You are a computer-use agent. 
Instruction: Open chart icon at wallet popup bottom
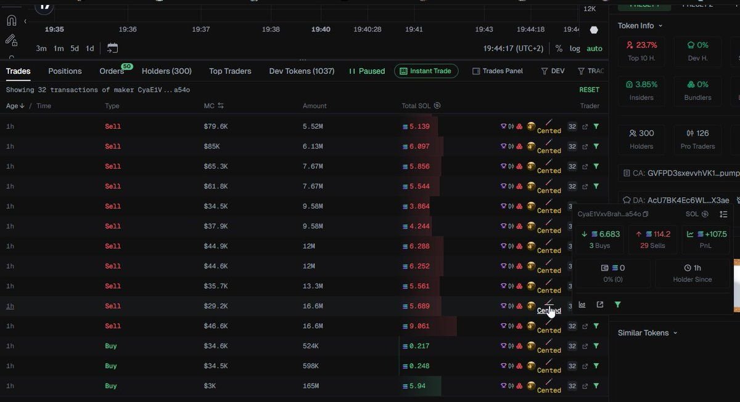point(582,305)
